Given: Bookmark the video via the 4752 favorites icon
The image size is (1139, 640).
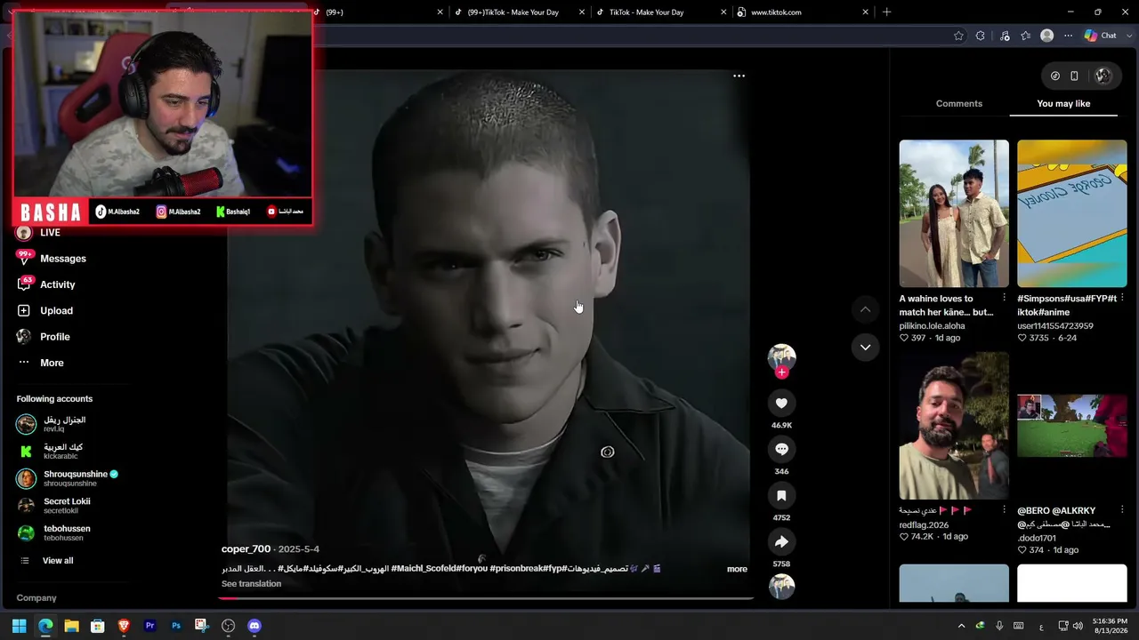Looking at the screenshot, I should click(x=781, y=496).
